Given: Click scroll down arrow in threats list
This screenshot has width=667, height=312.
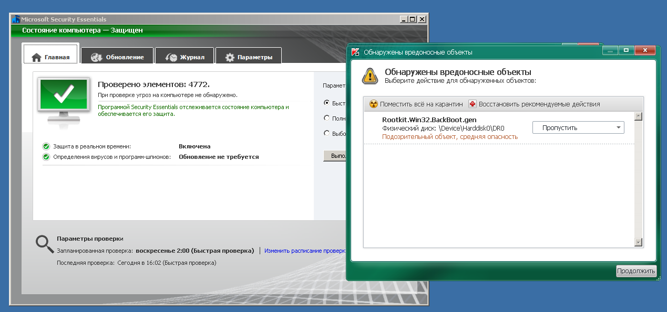Looking at the screenshot, I should [639, 242].
